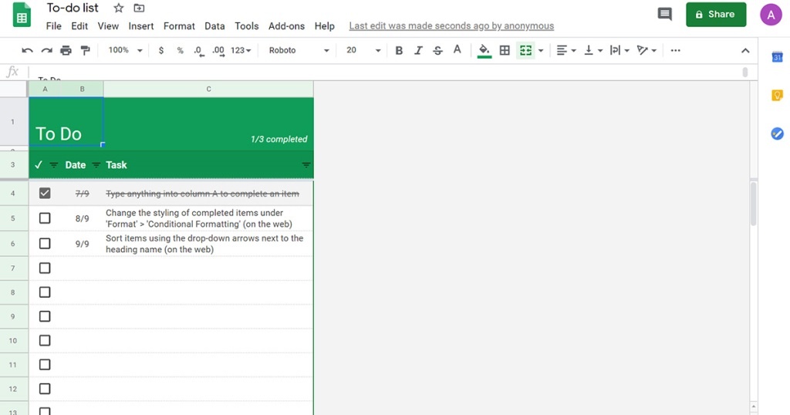Open the Format menu
The height and width of the screenshot is (415, 790).
coord(179,25)
